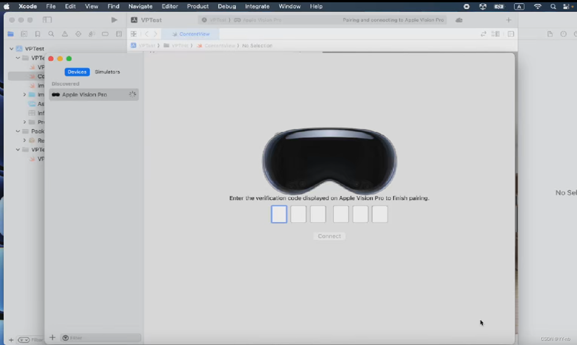The width and height of the screenshot is (577, 345).
Task: Collapse the Packages group in navigator
Action: tap(18, 131)
